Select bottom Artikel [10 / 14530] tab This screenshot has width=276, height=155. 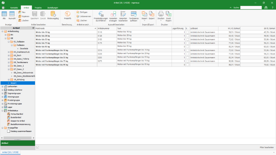(10, 152)
